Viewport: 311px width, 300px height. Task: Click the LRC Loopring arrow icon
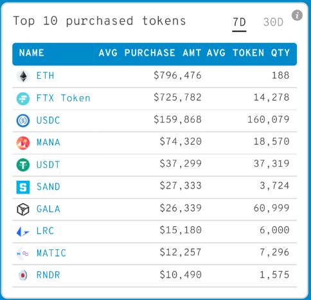(x=22, y=231)
